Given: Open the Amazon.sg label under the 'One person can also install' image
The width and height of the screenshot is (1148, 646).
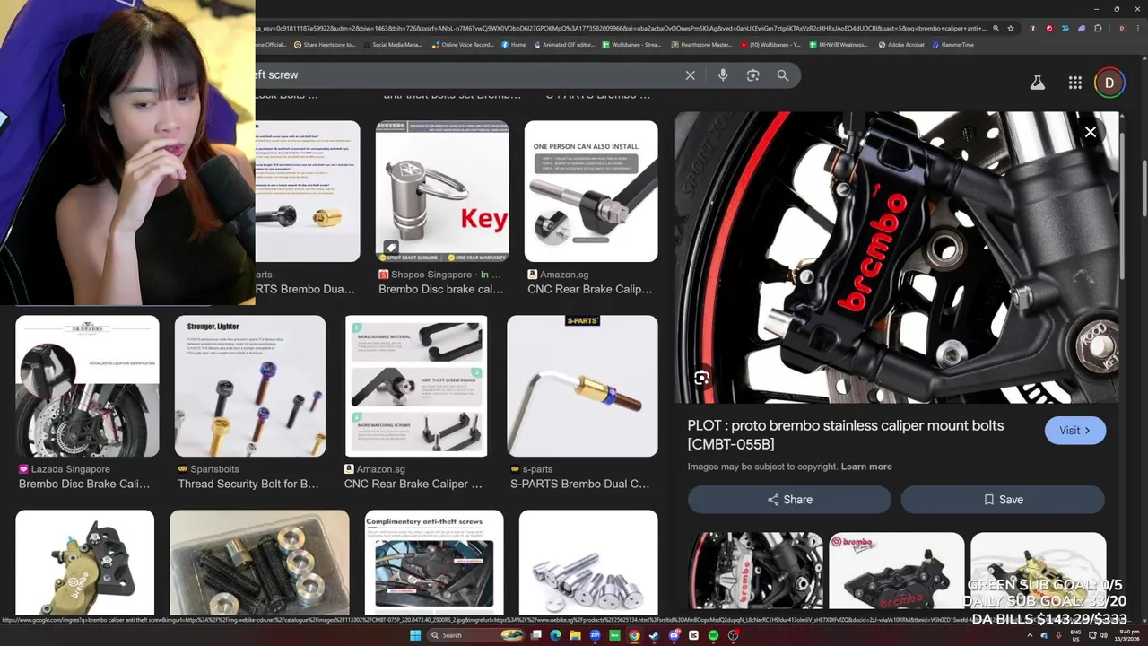Looking at the screenshot, I should coord(558,275).
